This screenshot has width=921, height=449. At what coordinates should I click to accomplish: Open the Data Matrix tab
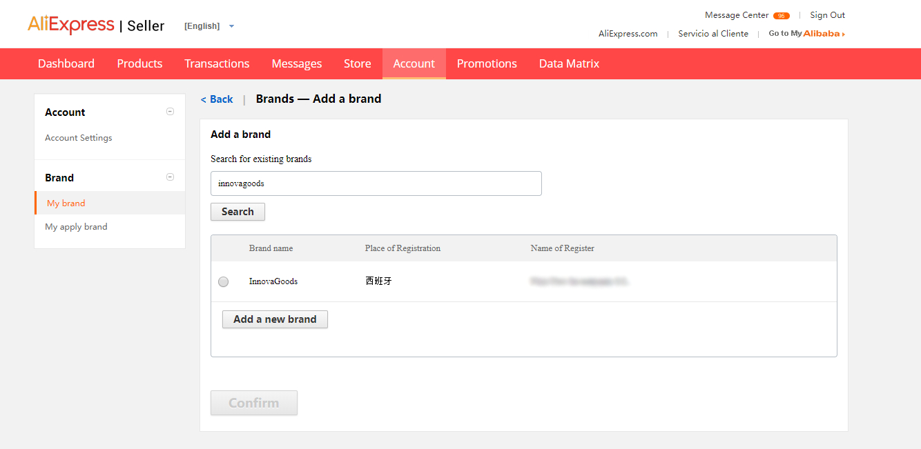point(569,63)
